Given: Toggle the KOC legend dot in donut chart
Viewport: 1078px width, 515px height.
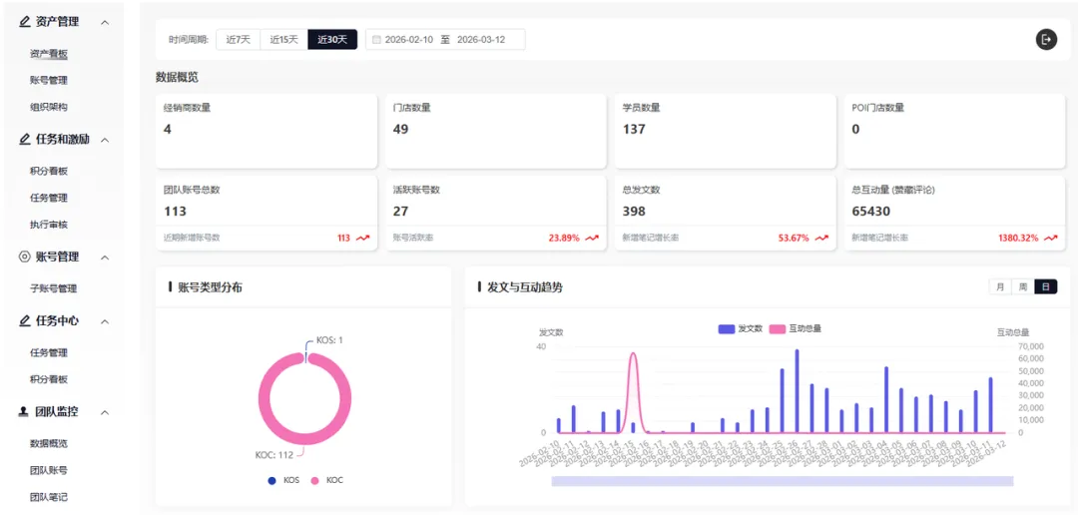Looking at the screenshot, I should [314, 480].
